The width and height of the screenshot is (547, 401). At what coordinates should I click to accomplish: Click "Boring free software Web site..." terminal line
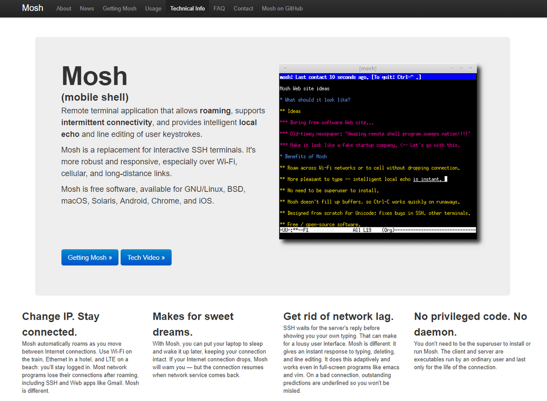pyautogui.click(x=326, y=123)
